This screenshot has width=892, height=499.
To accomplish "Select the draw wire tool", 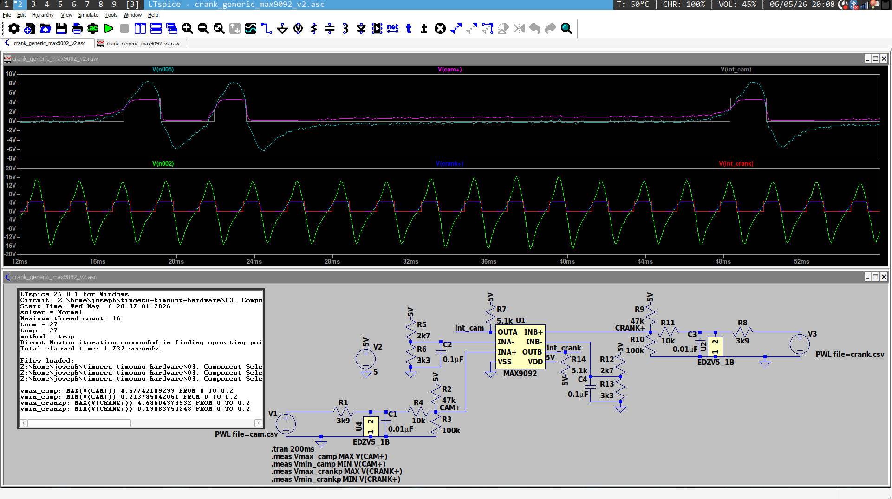I will (267, 29).
